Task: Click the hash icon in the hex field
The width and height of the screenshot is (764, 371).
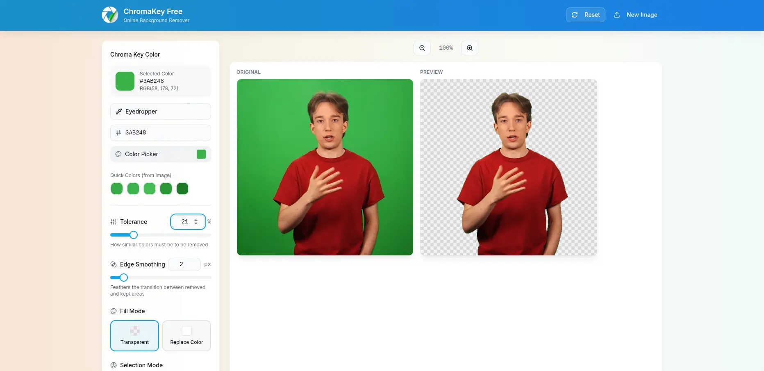Action: [118, 132]
